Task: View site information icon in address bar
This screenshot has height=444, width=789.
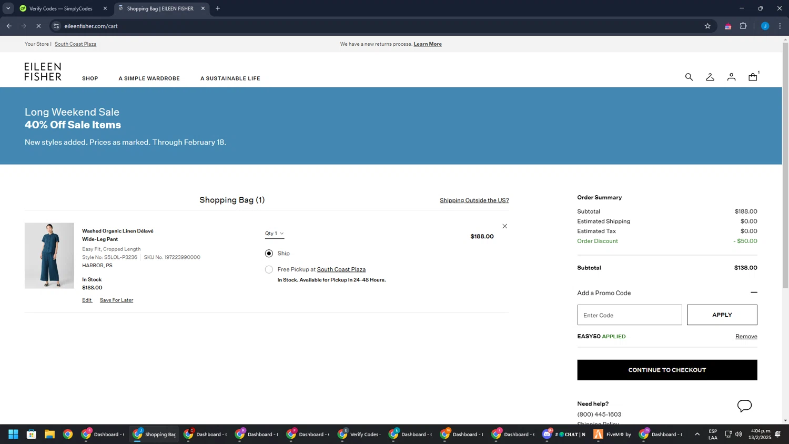Action: pos(56,26)
